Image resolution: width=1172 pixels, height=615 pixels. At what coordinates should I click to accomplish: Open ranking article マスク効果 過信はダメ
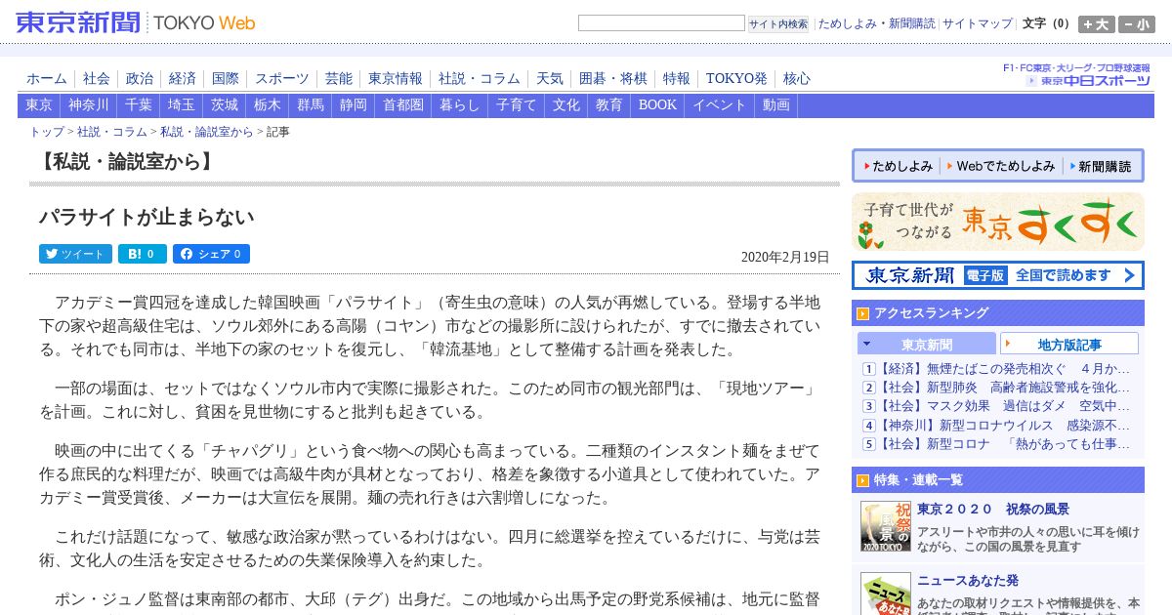[1004, 406]
